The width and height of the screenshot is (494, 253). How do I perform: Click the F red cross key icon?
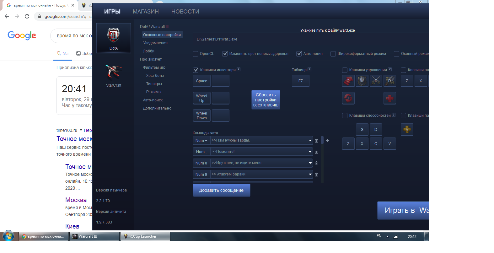[x=389, y=98]
